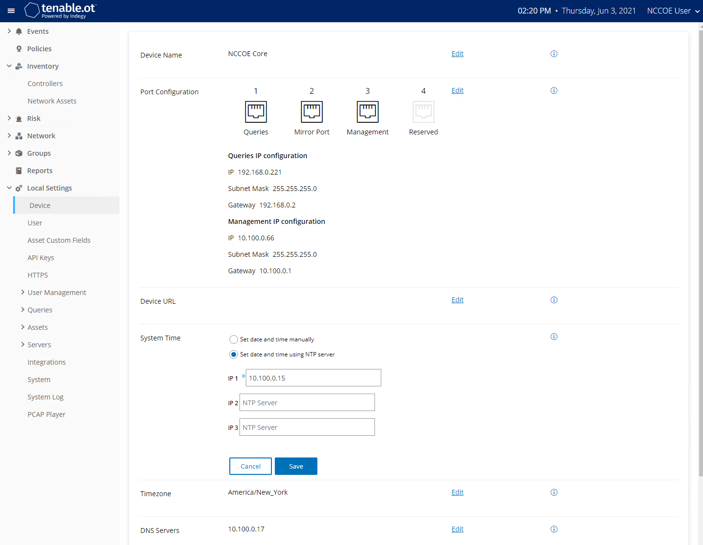The image size is (703, 545).
Task: Open System Log page
Action: pos(45,397)
